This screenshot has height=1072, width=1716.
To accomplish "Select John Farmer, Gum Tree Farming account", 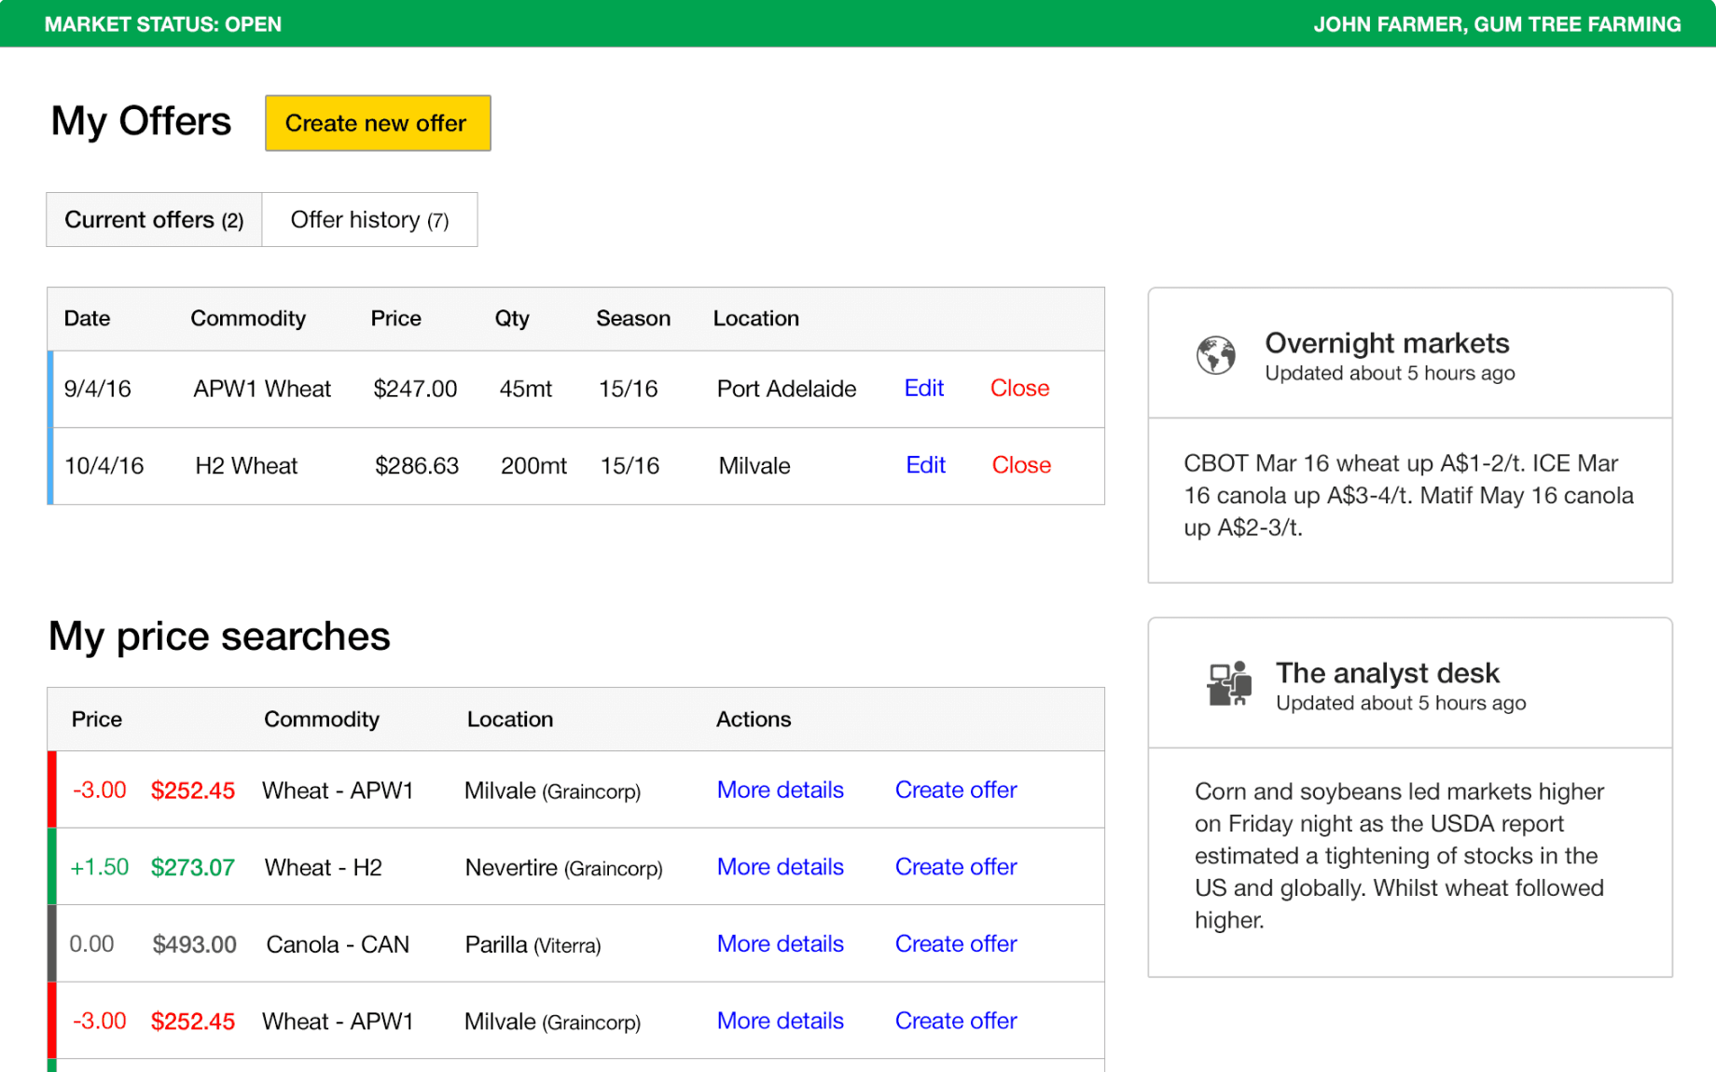I will [x=1497, y=24].
